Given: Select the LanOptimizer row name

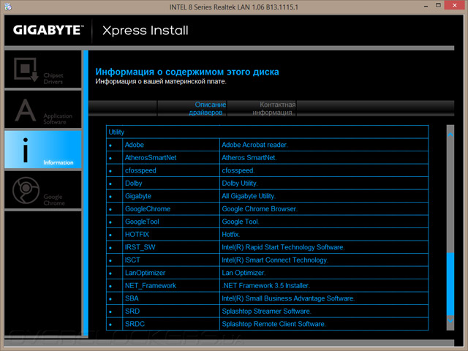Looking at the screenshot, I should [145, 273].
